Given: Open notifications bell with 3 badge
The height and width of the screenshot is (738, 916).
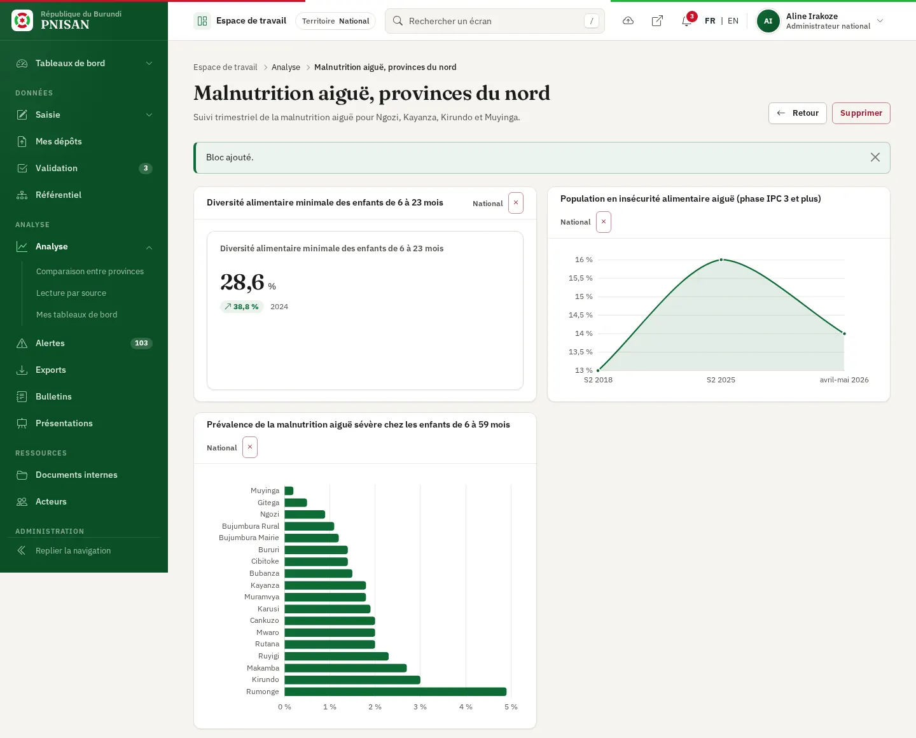Looking at the screenshot, I should pyautogui.click(x=687, y=21).
